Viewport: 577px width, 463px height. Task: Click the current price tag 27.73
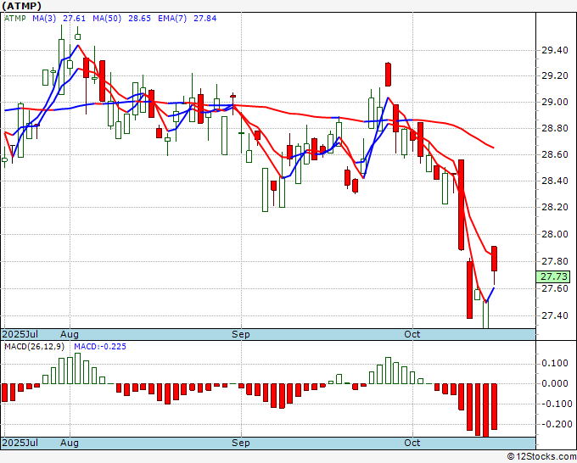[x=552, y=276]
